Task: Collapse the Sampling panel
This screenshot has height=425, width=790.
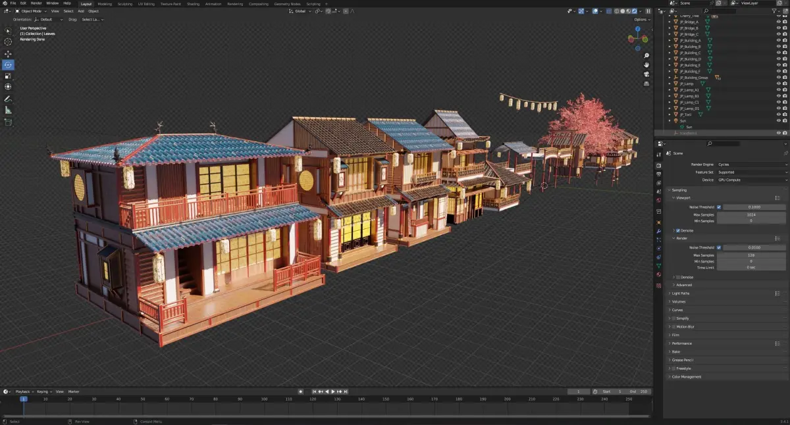Action: (x=678, y=190)
